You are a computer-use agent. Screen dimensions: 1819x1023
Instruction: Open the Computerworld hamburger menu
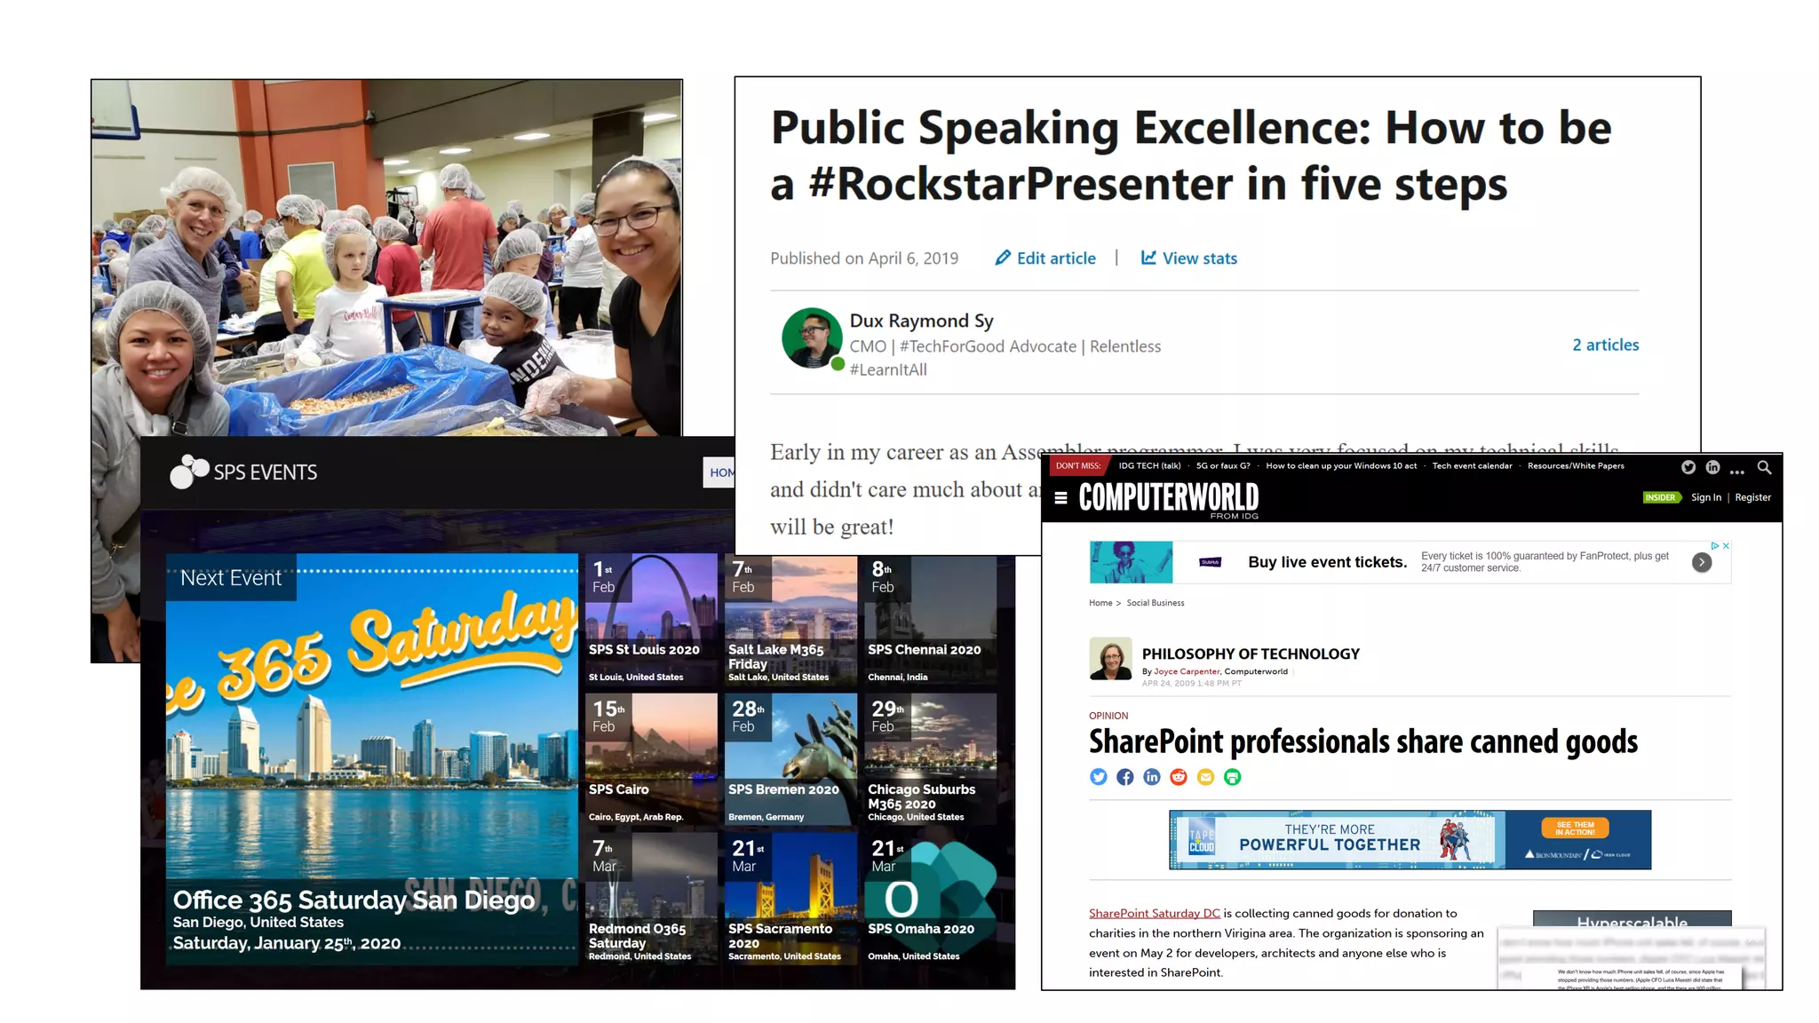click(x=1060, y=498)
